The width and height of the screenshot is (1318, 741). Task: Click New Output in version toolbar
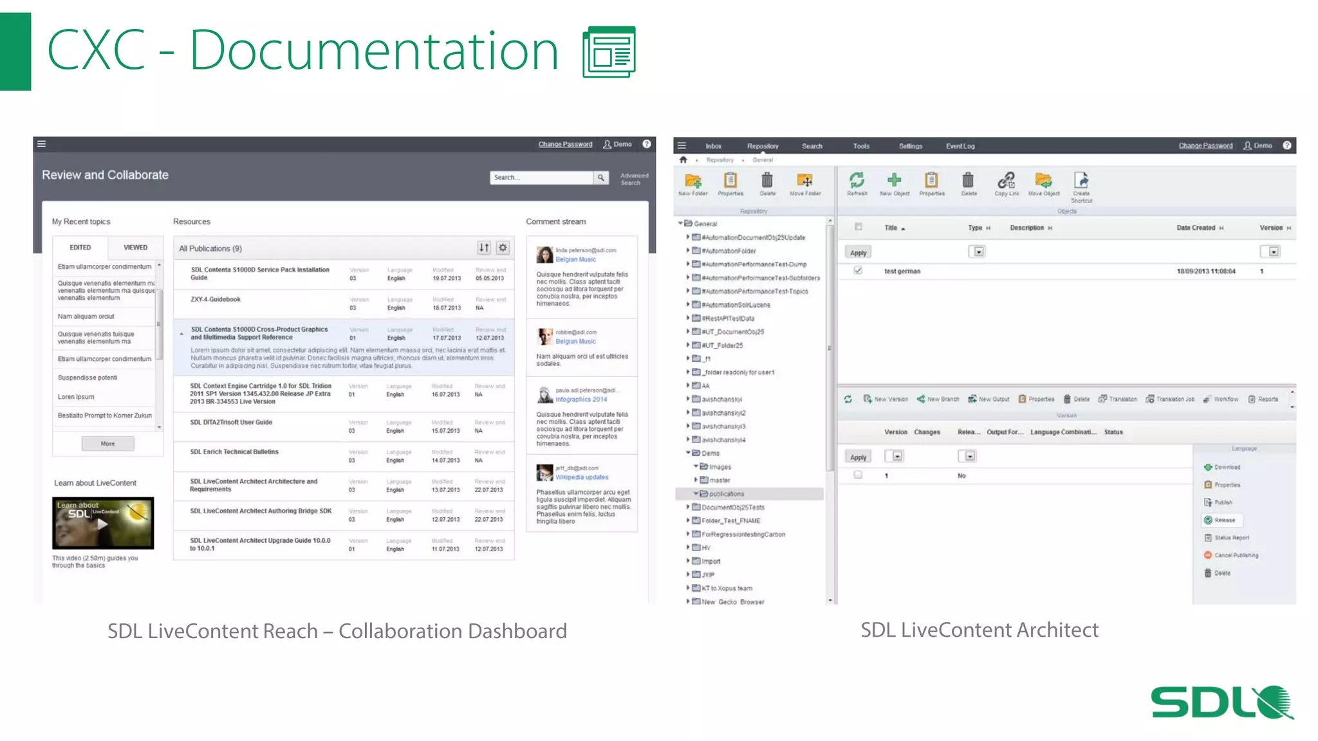coord(988,399)
